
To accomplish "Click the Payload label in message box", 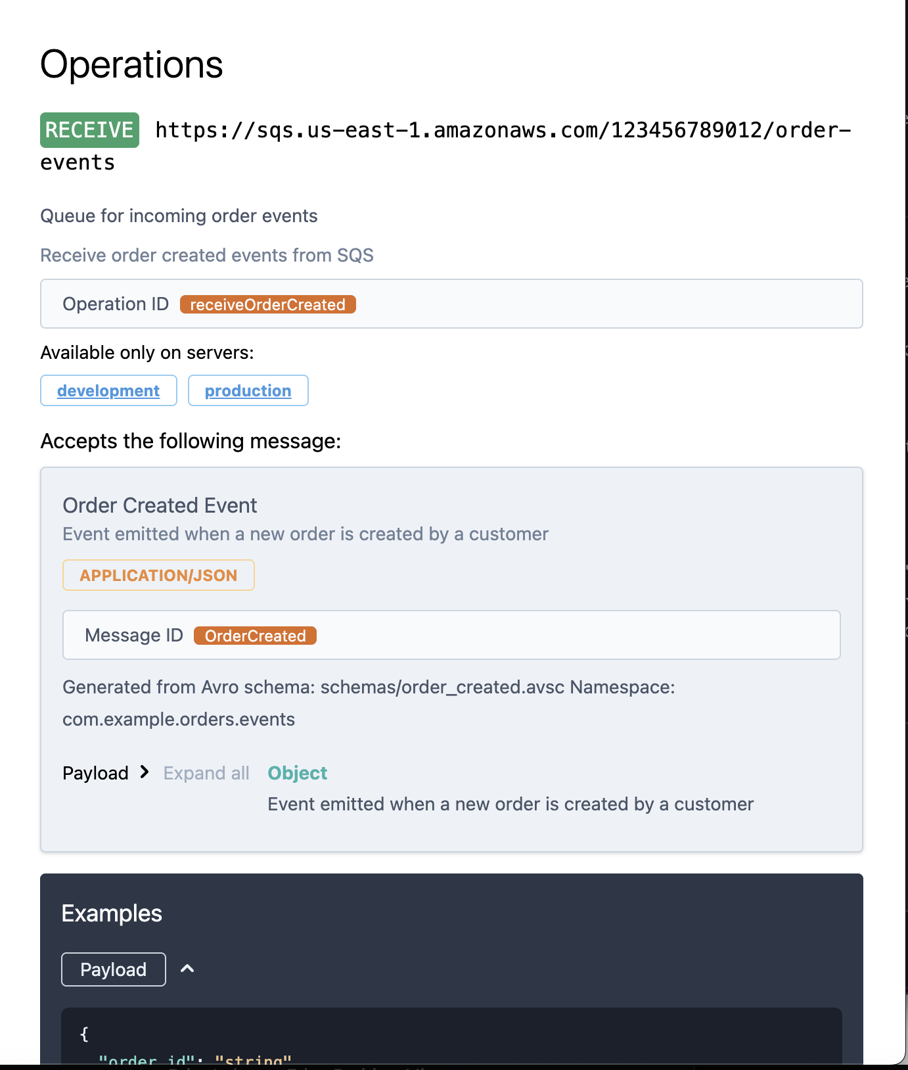I will [x=95, y=773].
